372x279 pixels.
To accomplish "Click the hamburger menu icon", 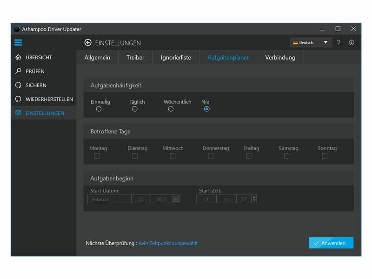I will [18, 43].
